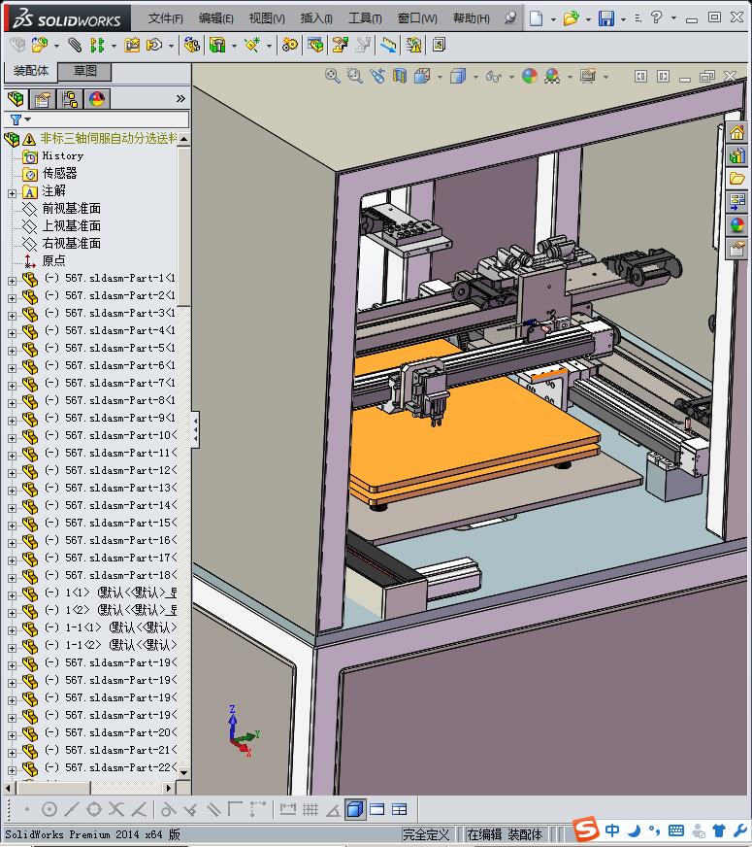Viewport: 752px width, 847px height.
Task: Click Show Hidden Components icon
Action: click(191, 45)
